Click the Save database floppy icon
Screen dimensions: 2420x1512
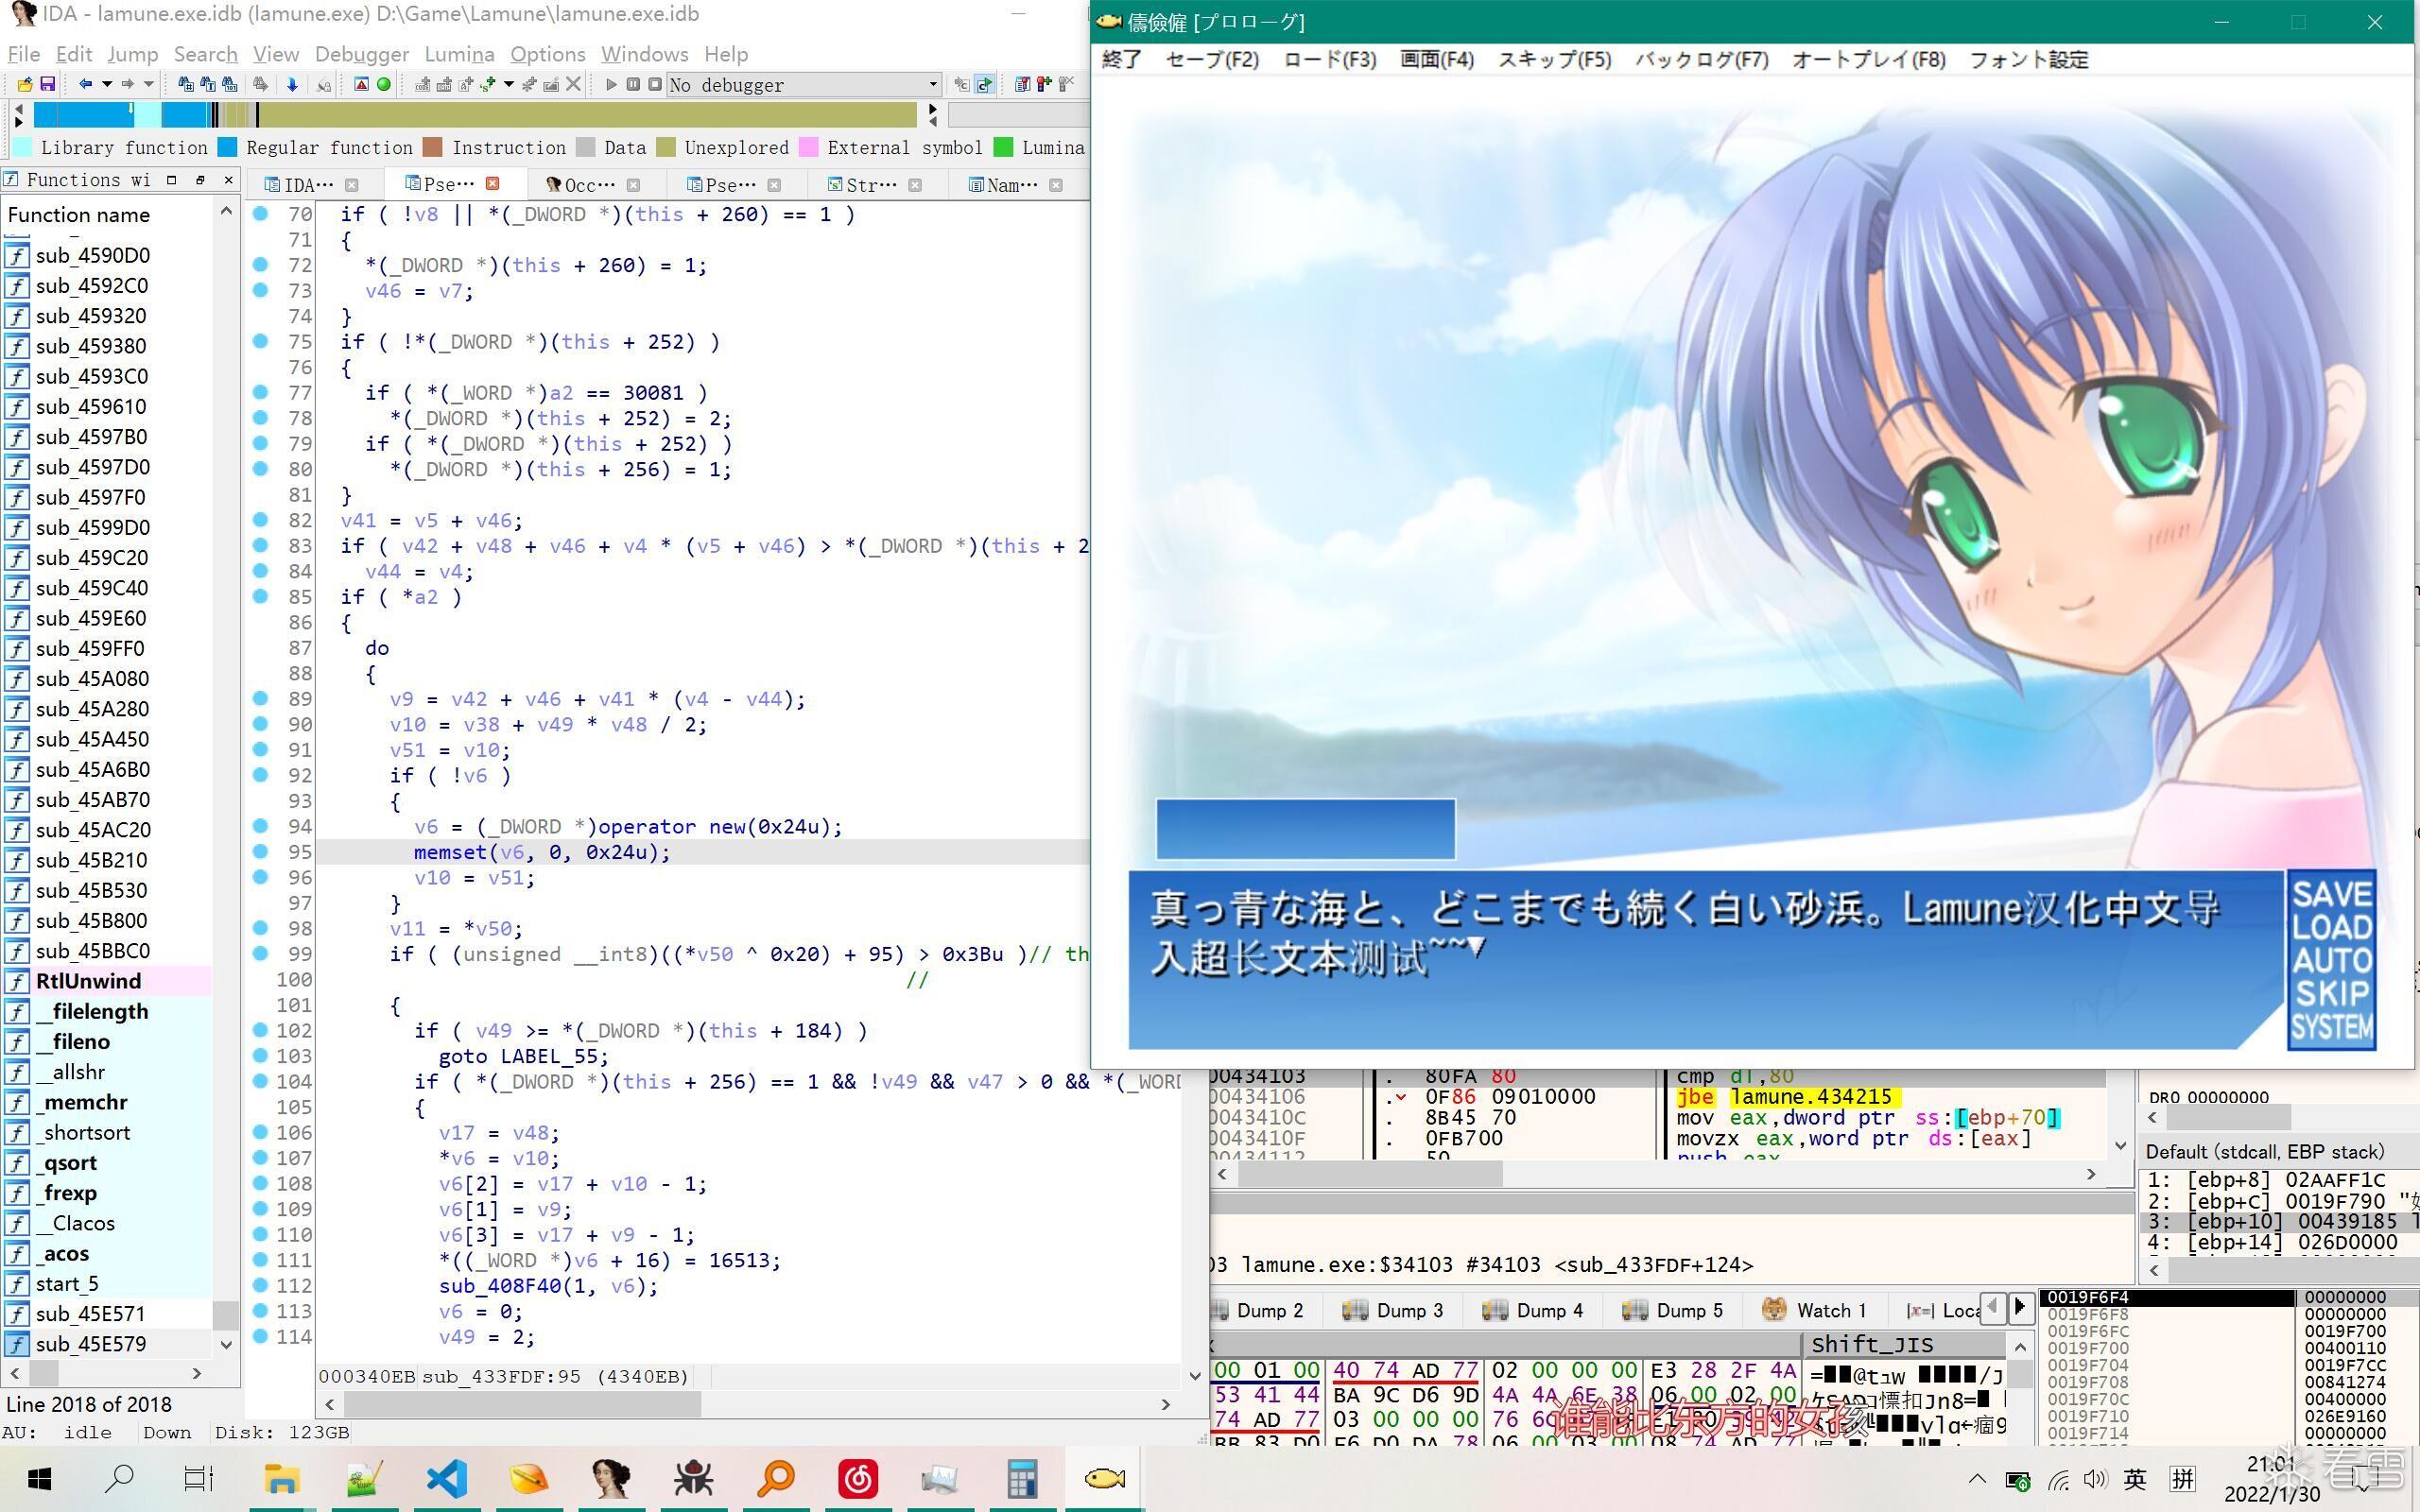tap(47, 85)
